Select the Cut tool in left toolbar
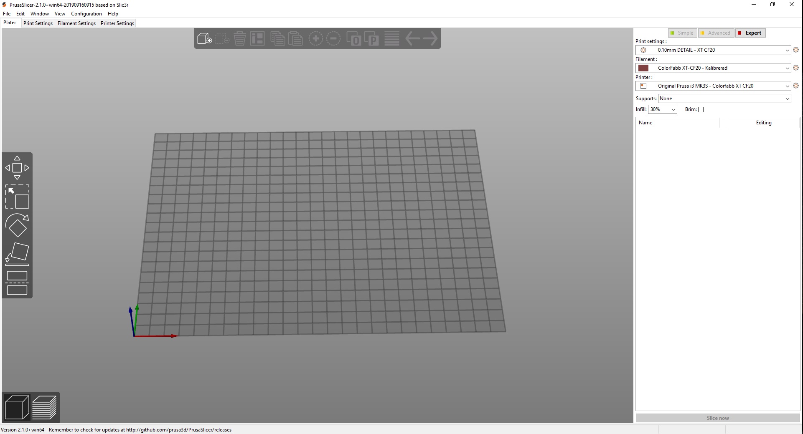This screenshot has height=434, width=803. click(x=17, y=283)
